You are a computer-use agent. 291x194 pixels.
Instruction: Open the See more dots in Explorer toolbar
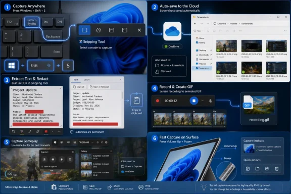click(240, 31)
